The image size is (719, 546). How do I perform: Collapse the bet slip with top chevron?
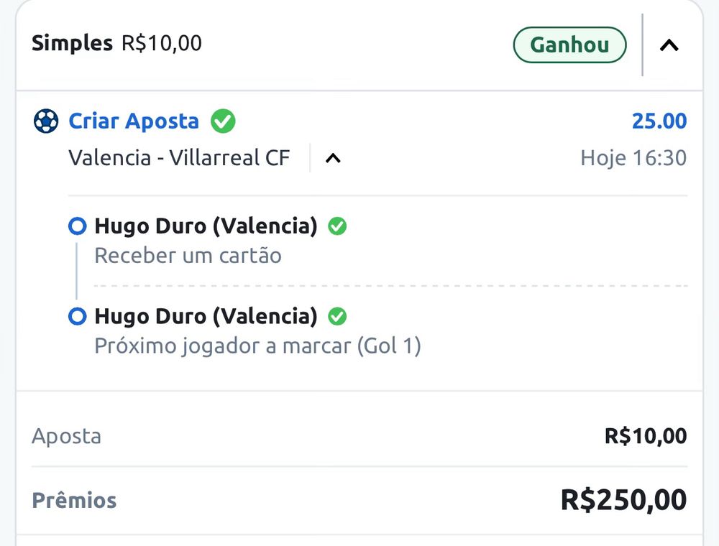pos(669,45)
